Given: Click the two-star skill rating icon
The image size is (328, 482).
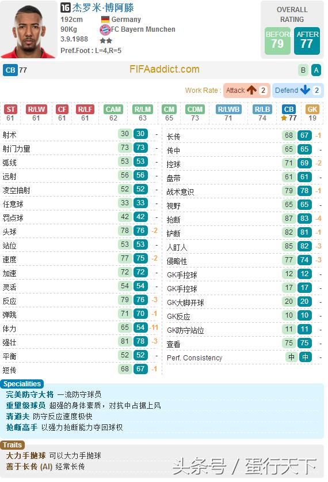Looking at the screenshot, I should pyautogui.click(x=106, y=40).
